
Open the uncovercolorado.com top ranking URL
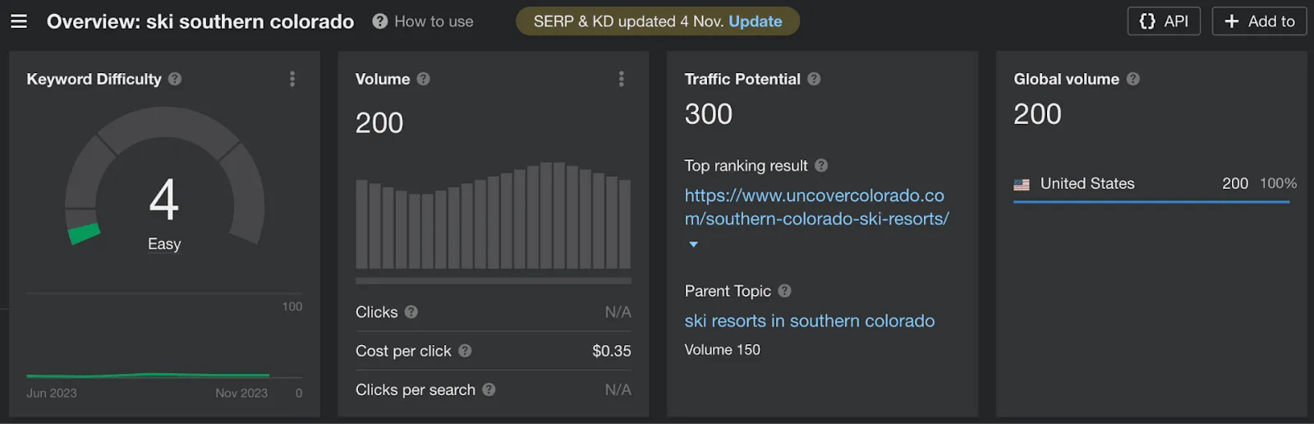pos(816,207)
